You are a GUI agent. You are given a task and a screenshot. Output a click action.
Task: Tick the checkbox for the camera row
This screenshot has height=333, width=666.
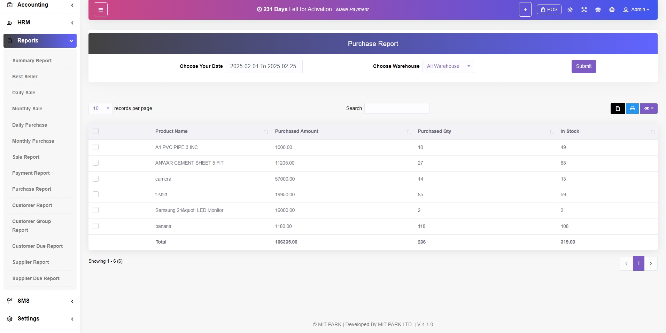pos(96,179)
